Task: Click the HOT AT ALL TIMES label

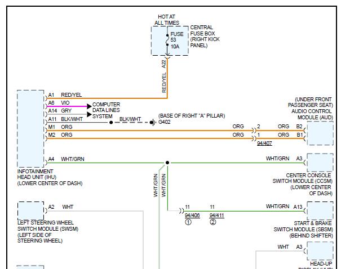Action: click(167, 20)
